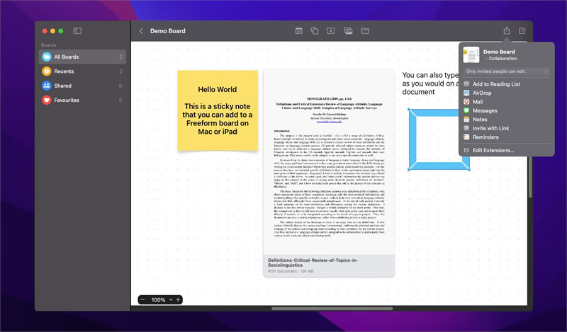The height and width of the screenshot is (332, 567).
Task: Open the 100% zoom level dropdown
Action: tap(162, 300)
